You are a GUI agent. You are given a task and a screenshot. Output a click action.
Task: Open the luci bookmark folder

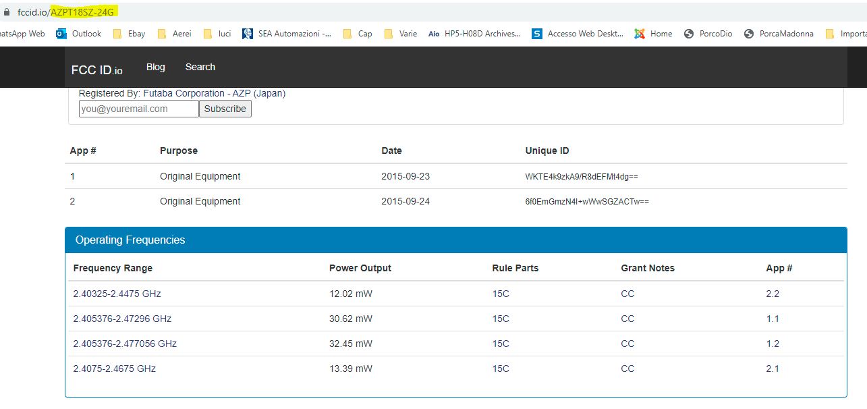coord(217,34)
